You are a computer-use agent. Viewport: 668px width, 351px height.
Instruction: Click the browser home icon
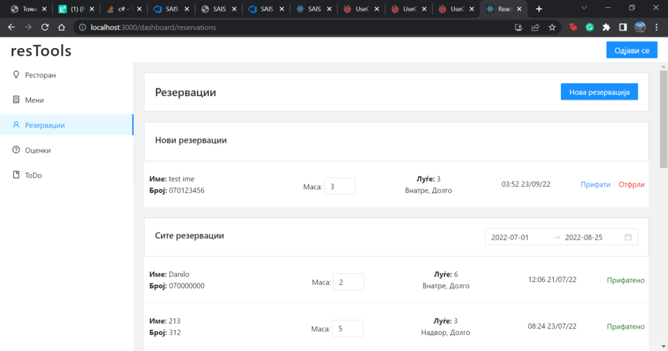[62, 27]
